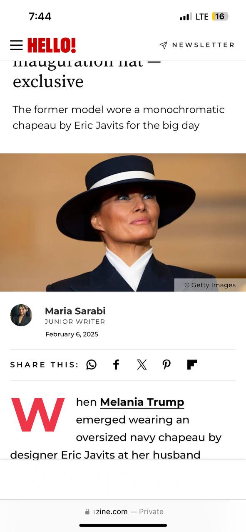The image size is (246, 532).
Task: Tap author name Maria Sarabi
Action: [75, 310]
